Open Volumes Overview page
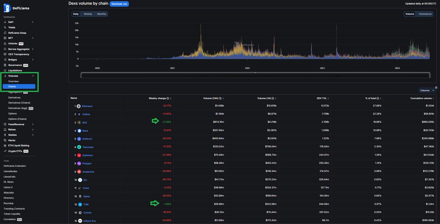440x224 pixels. (x=14, y=81)
